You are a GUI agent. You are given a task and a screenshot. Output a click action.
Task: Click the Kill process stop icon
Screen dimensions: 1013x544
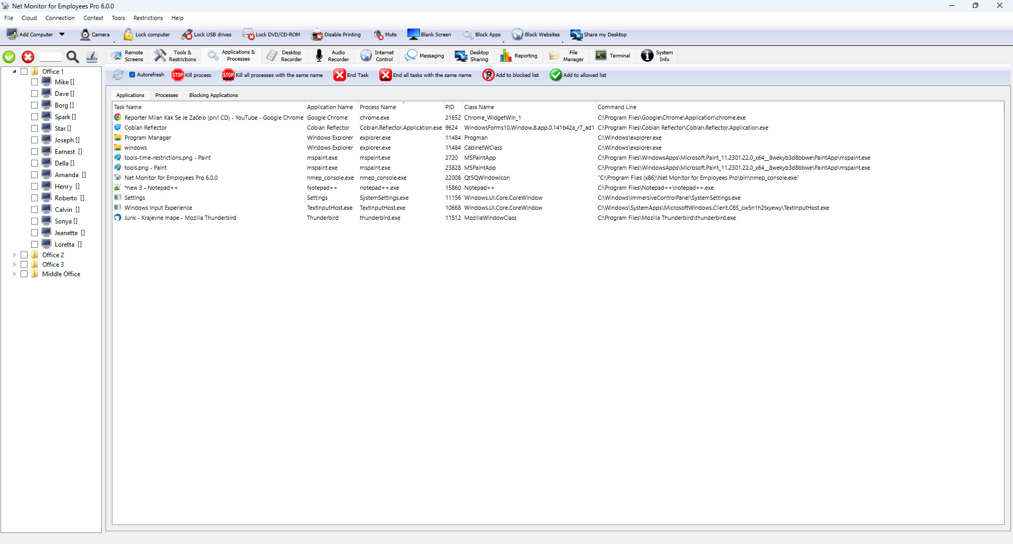(178, 75)
